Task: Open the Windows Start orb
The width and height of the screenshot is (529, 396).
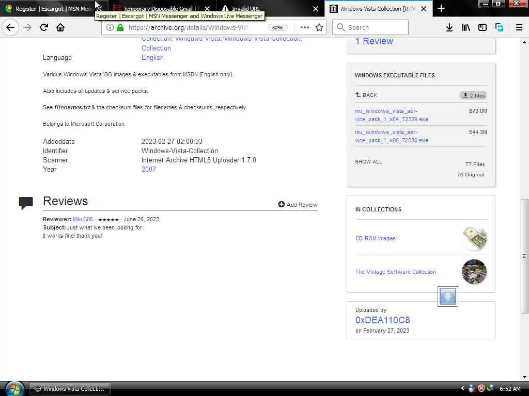Action: [14, 389]
